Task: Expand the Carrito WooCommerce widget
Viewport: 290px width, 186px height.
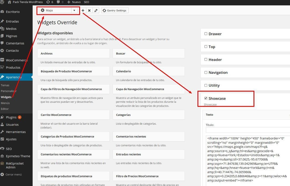Action: (x=74, y=115)
